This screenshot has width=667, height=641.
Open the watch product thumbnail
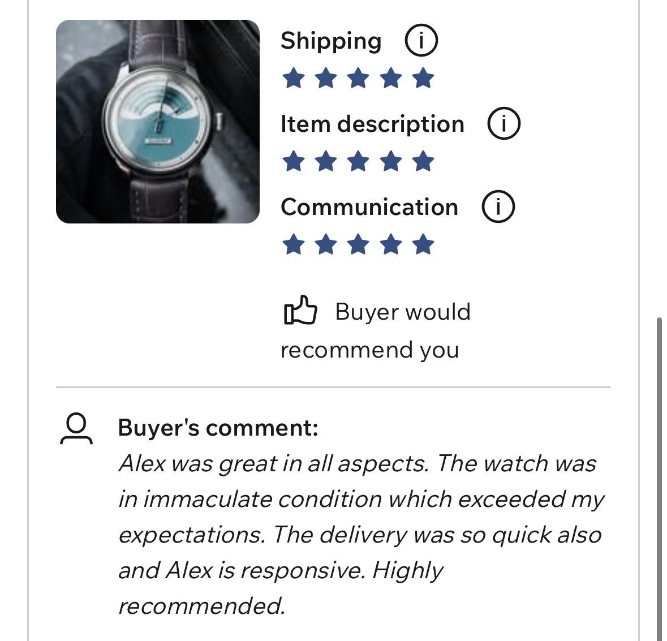coord(158,122)
